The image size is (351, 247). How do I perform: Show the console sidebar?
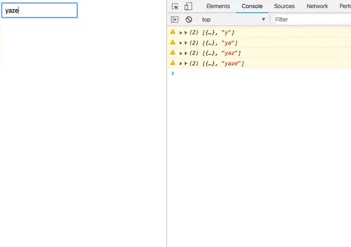click(174, 19)
